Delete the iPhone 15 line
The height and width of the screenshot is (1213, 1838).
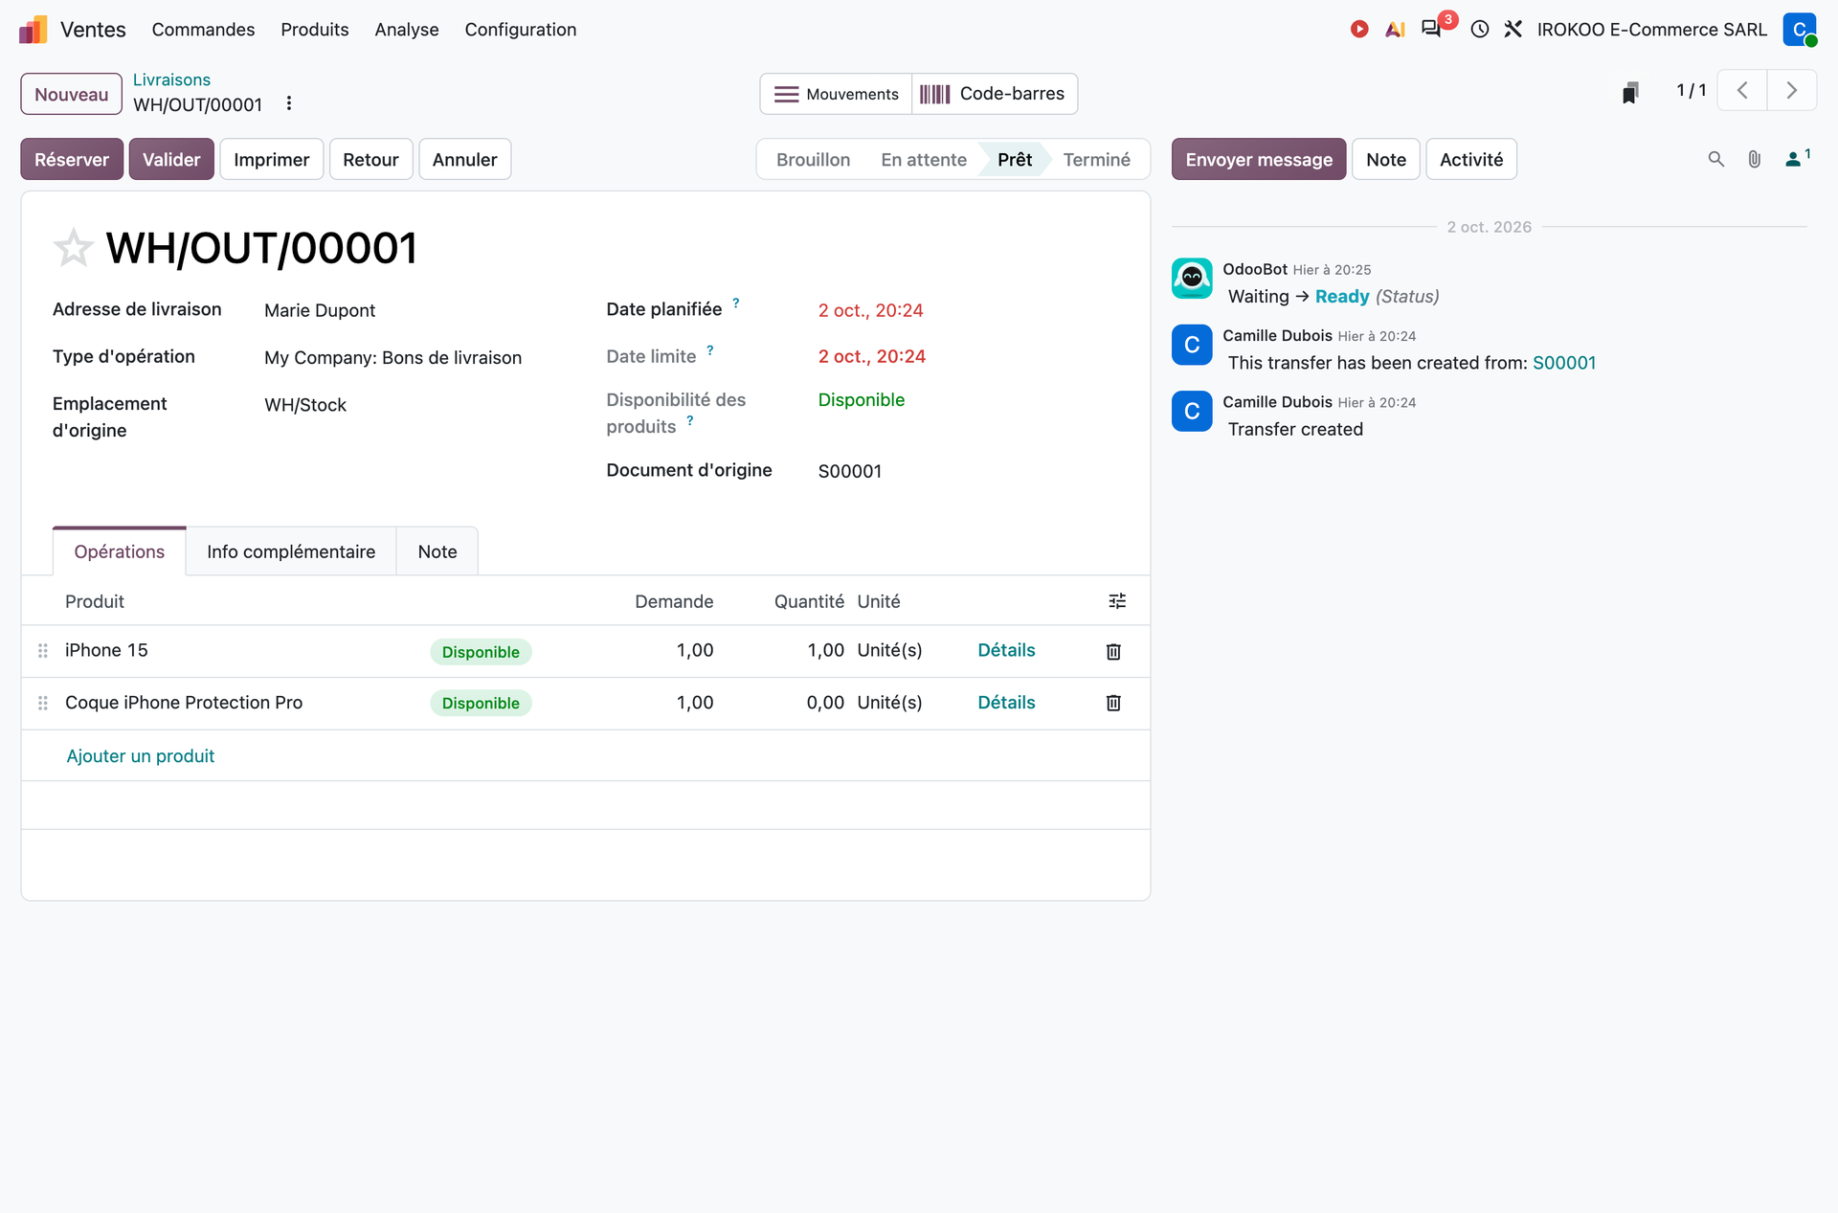[x=1113, y=652]
